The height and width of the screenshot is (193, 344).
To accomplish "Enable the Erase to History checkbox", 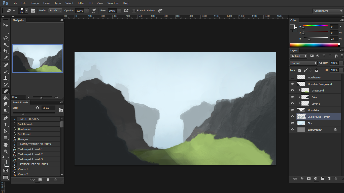I will [x=134, y=11].
